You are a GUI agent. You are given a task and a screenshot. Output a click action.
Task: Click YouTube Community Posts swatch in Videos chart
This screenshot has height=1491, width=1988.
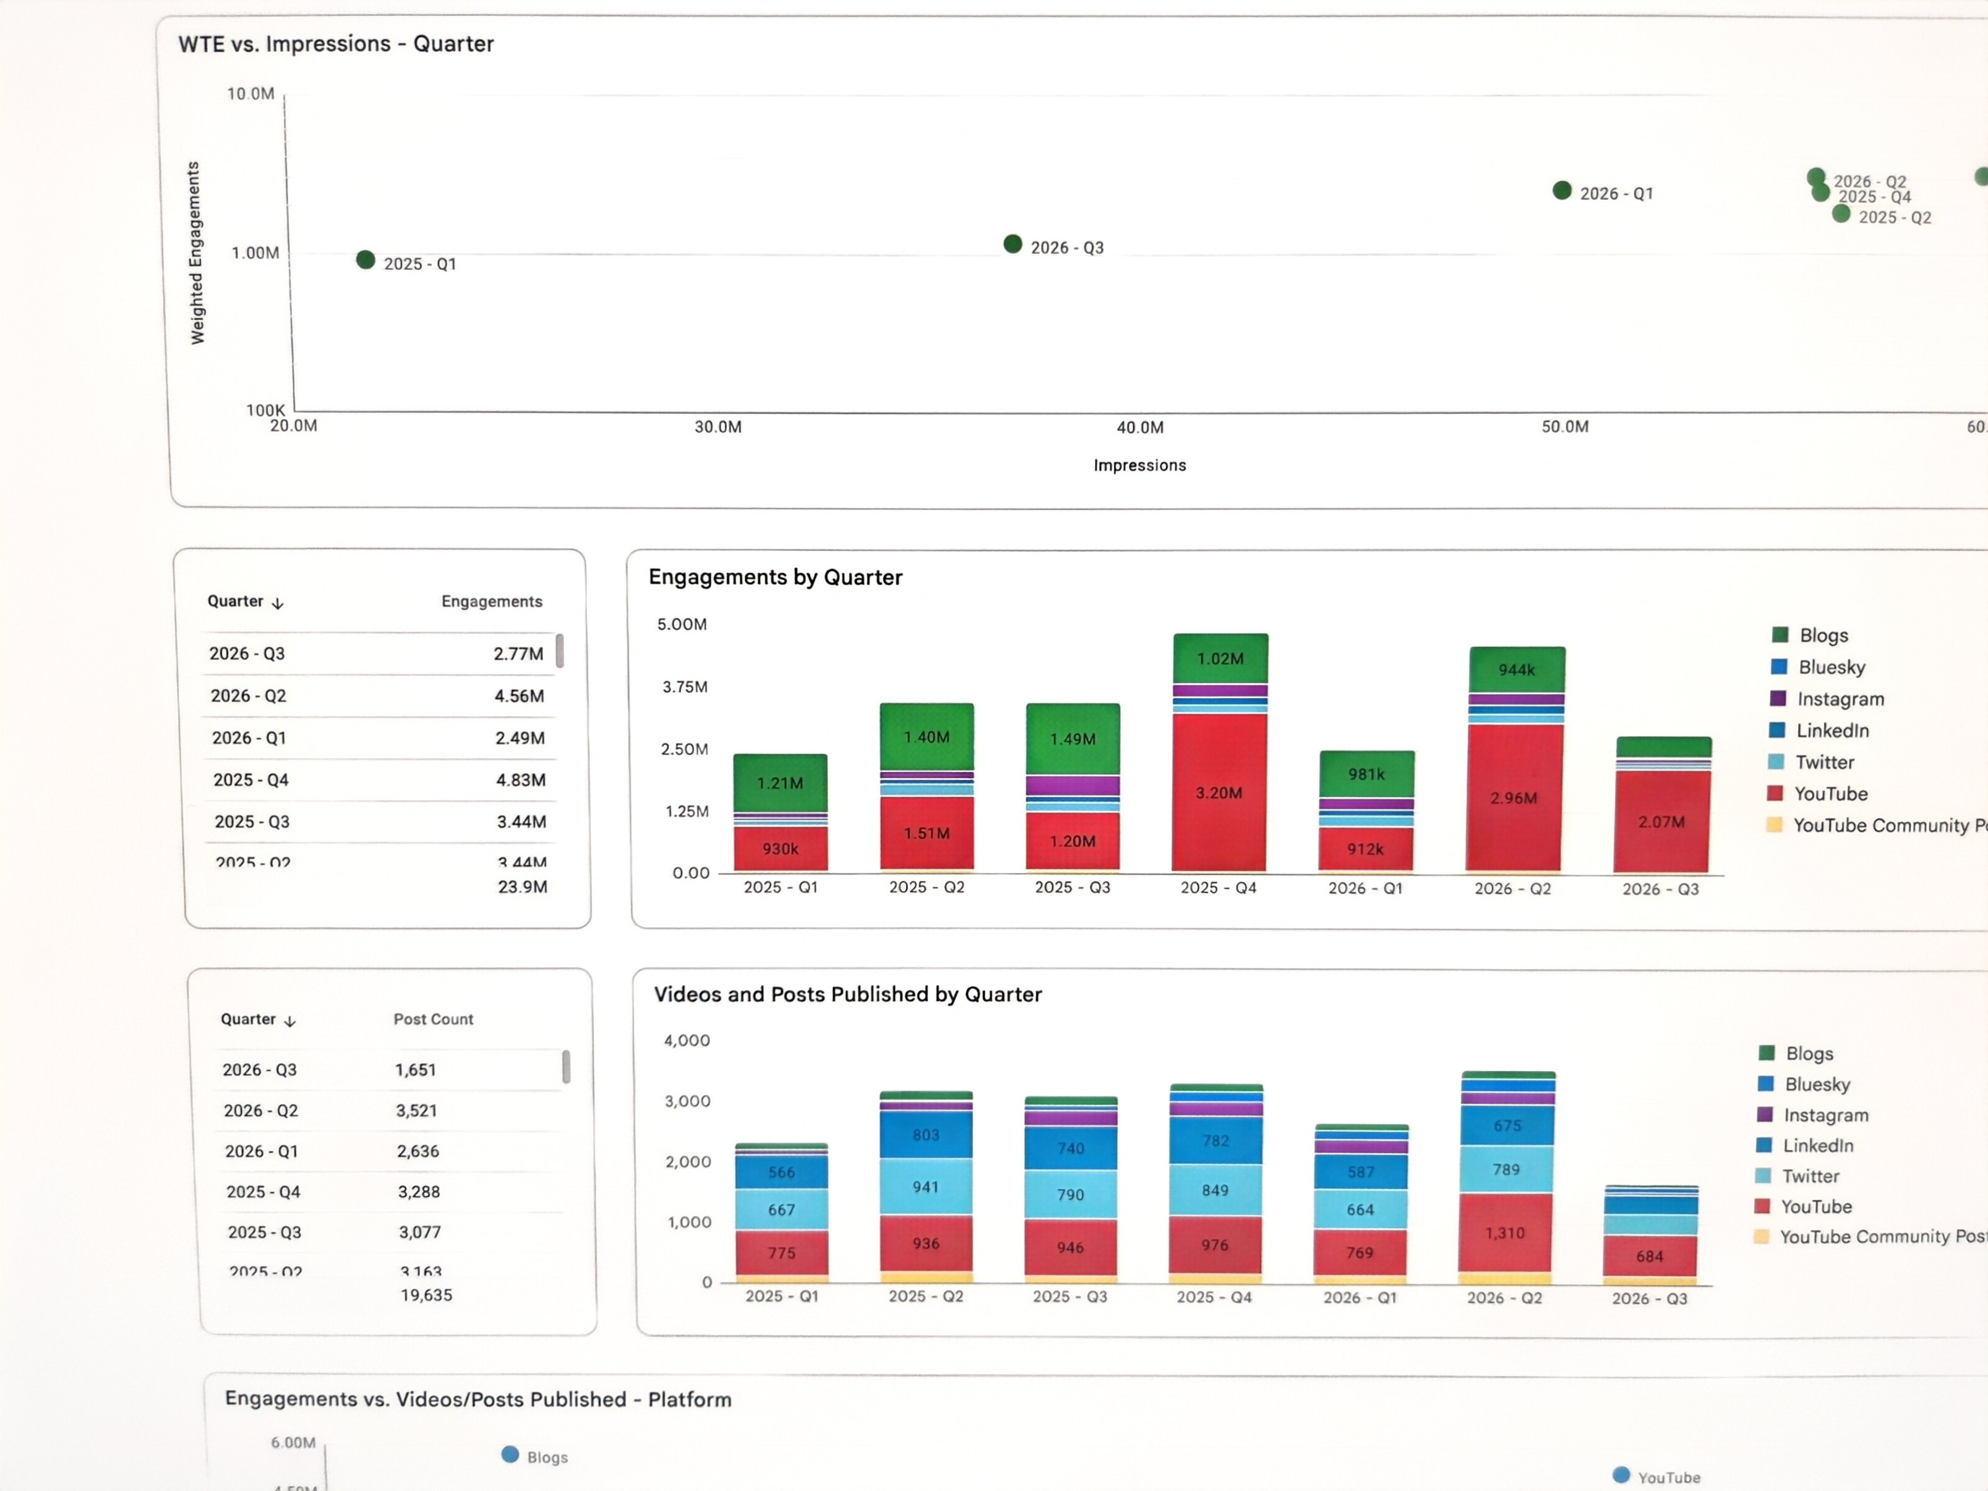coord(1762,1237)
